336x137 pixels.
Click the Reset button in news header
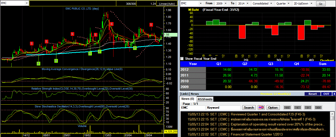pos(313,94)
